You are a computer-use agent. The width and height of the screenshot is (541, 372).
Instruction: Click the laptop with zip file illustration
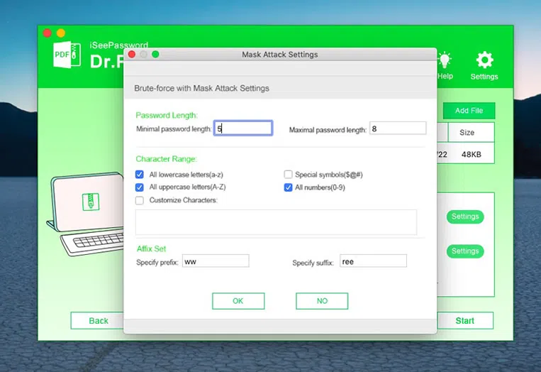tap(85, 213)
